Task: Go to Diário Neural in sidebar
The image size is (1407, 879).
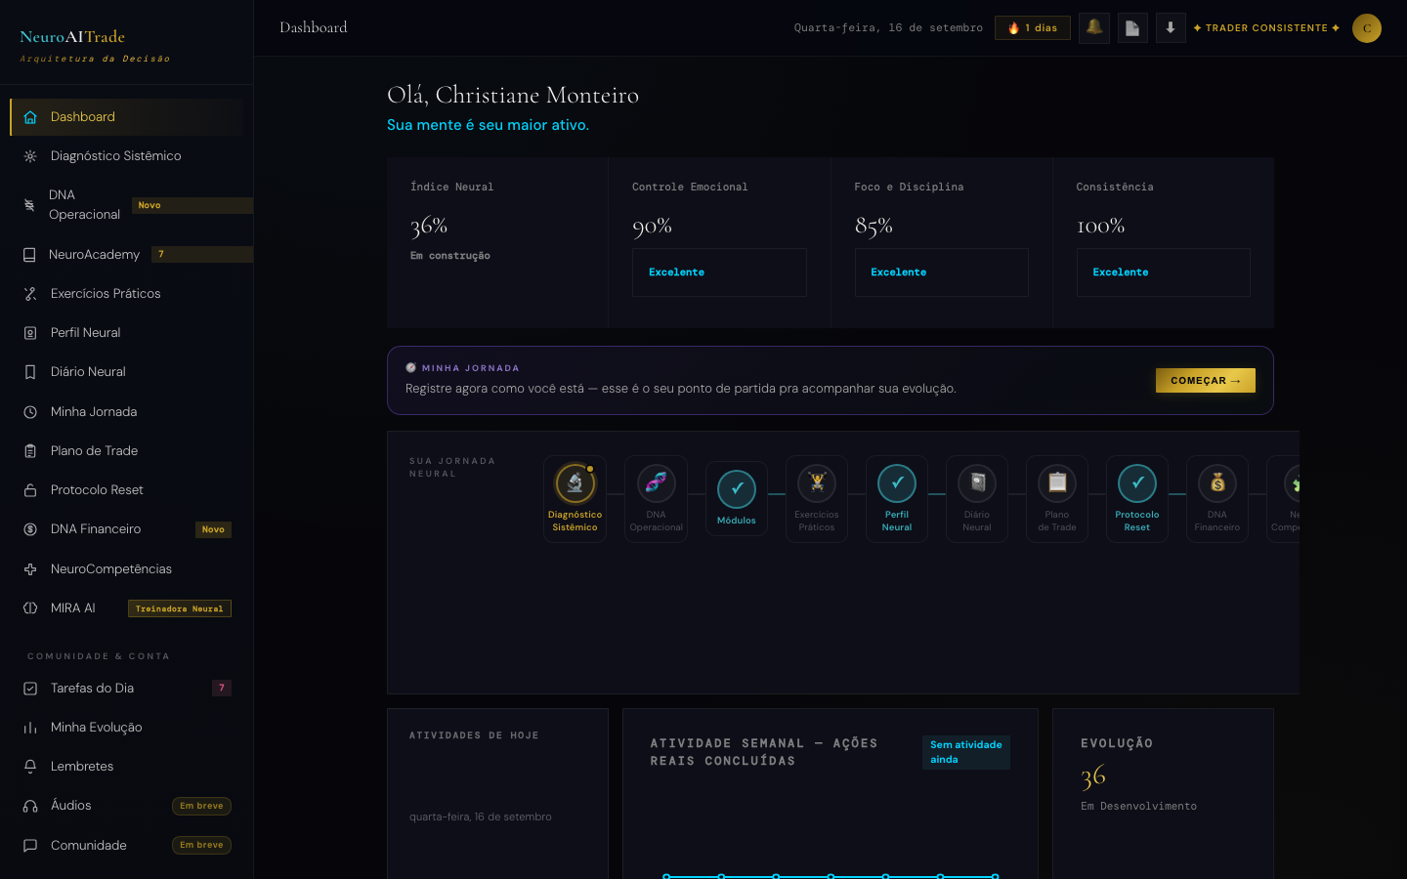Action: (x=127, y=371)
